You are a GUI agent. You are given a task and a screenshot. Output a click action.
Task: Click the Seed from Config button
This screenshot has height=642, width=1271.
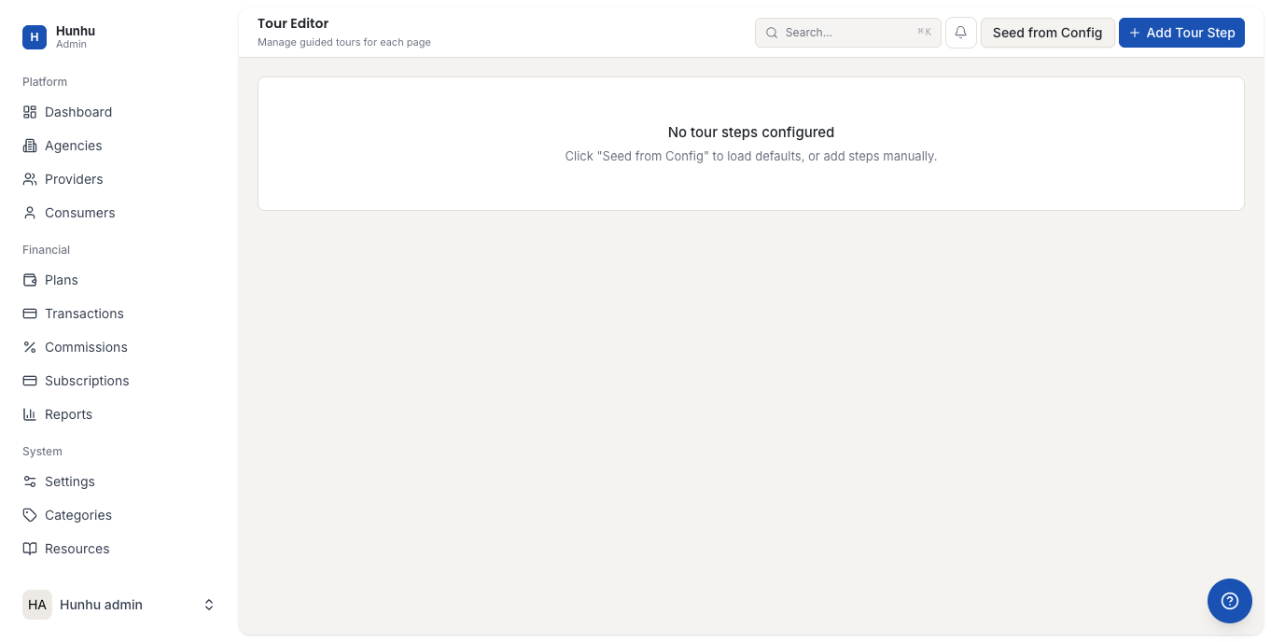(x=1047, y=33)
